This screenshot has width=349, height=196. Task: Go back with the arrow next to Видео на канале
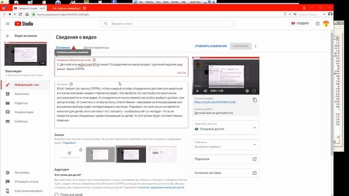[8, 36]
